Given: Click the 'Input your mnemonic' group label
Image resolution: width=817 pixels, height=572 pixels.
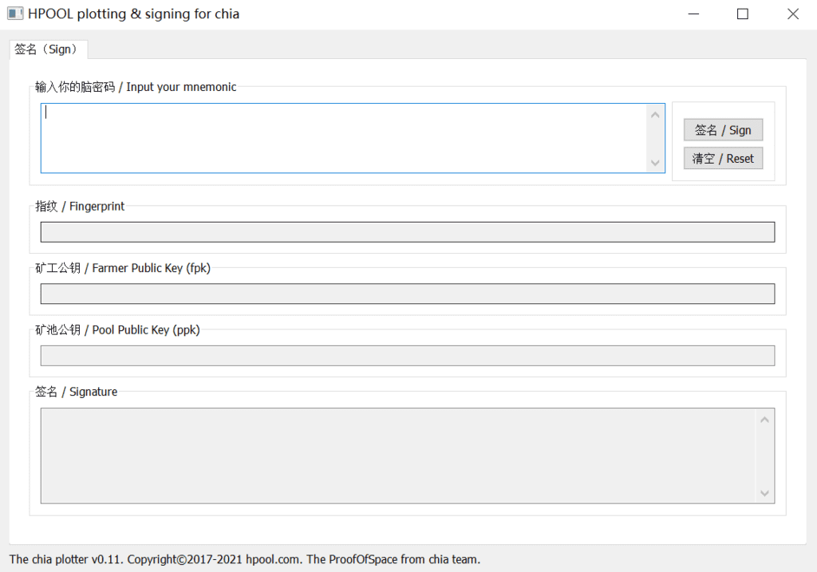Looking at the screenshot, I should (x=136, y=87).
